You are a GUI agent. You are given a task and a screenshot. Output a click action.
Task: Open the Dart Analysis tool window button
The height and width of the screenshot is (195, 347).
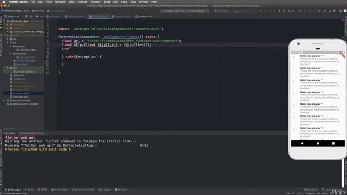pos(60,190)
